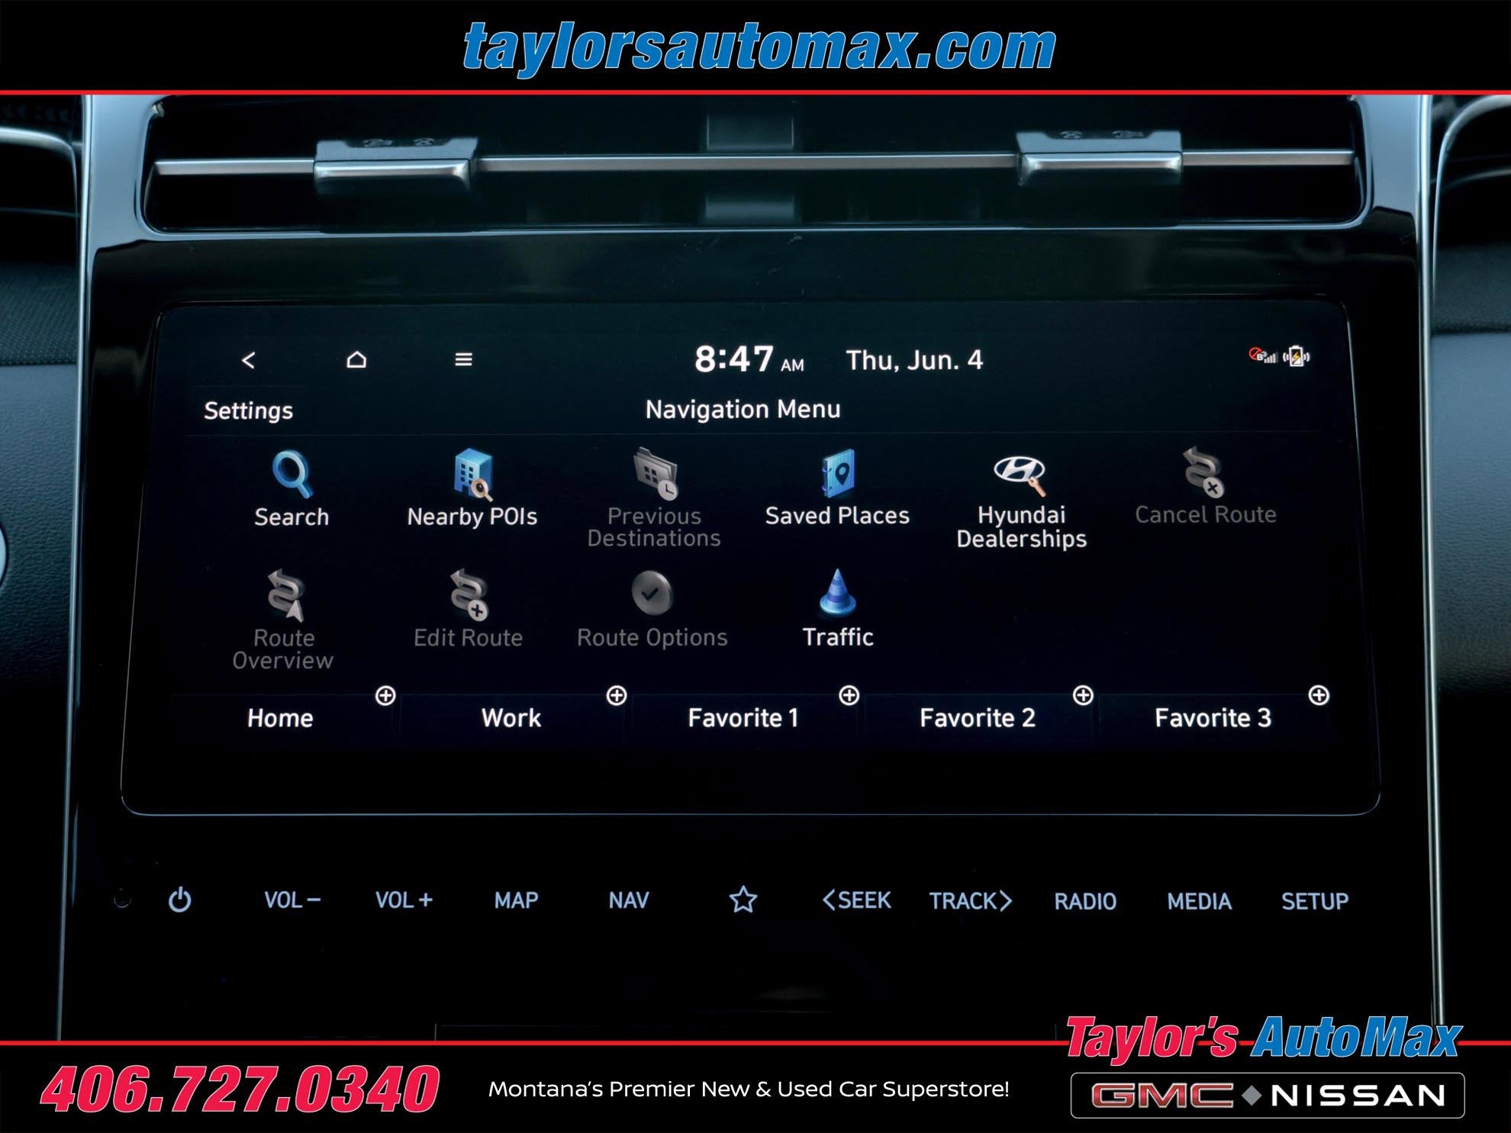The height and width of the screenshot is (1133, 1511).
Task: Tap the Route Overview icon
Action: pyautogui.click(x=285, y=595)
